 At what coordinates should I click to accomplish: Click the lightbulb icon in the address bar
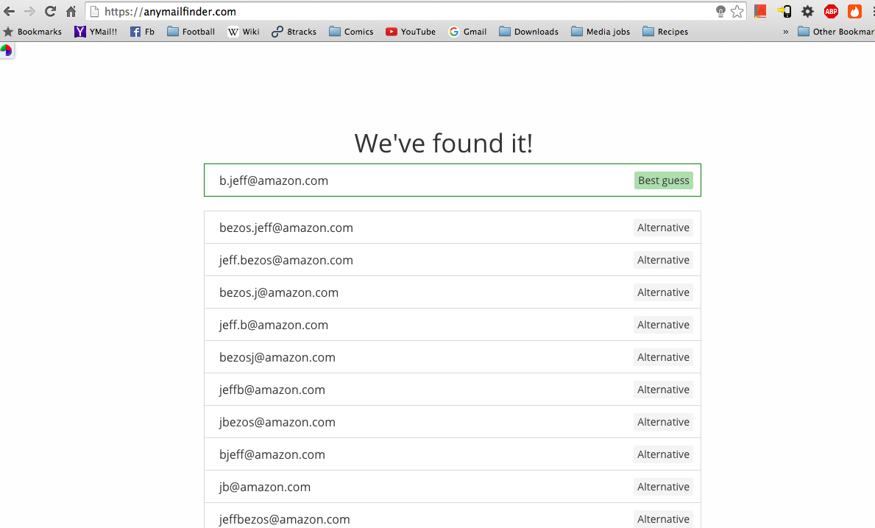[720, 11]
